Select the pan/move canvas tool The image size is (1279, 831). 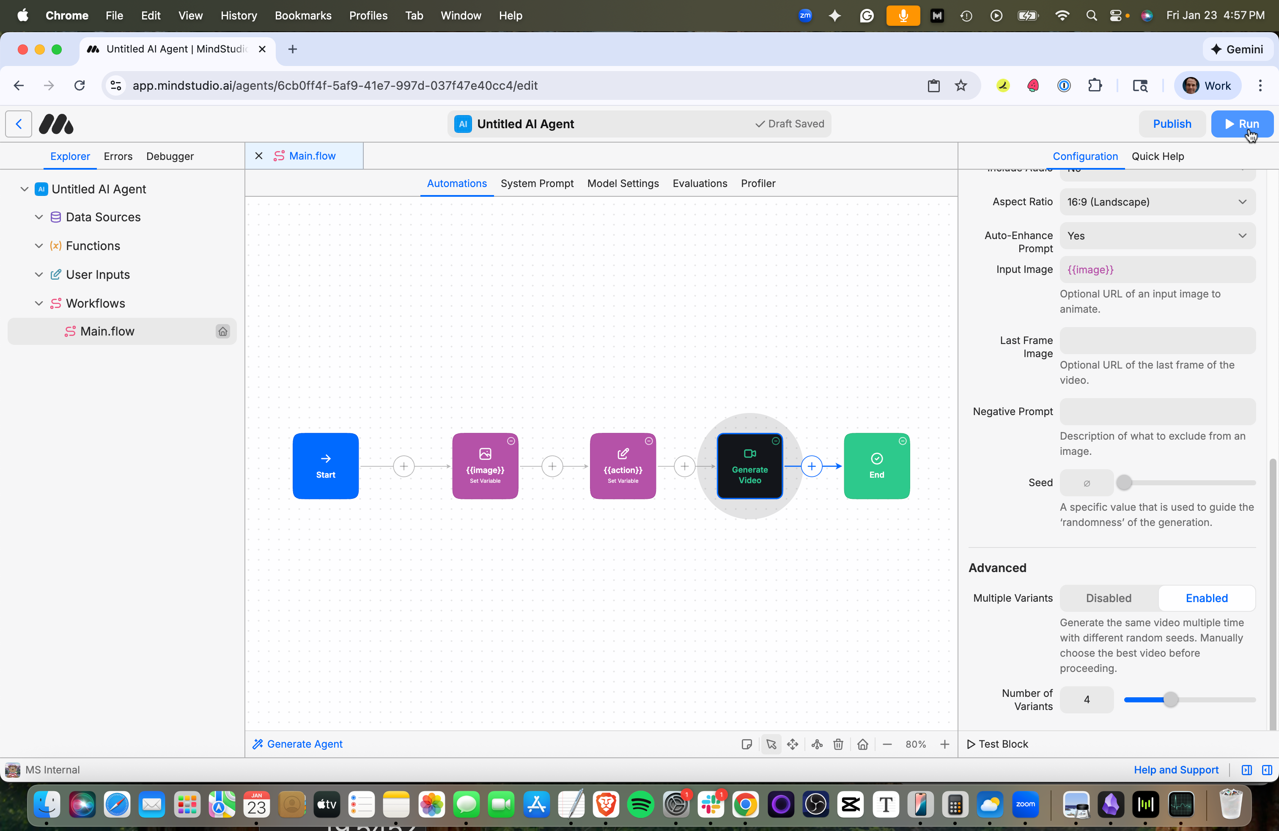point(793,744)
